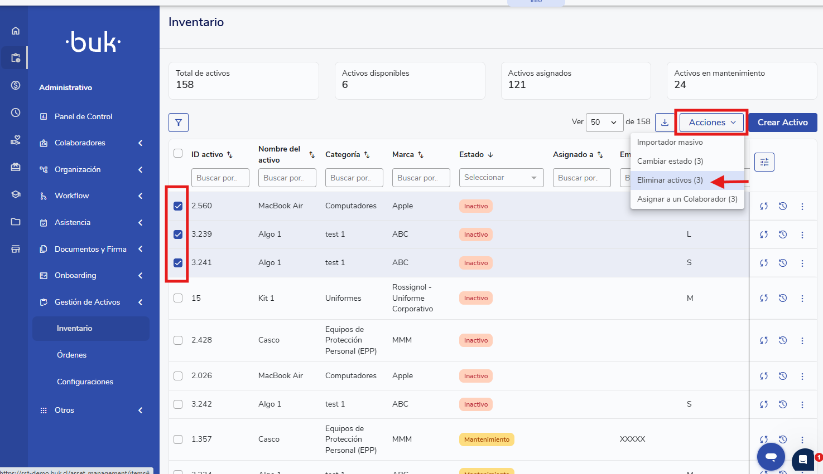Click the home icon in left rail
The height and width of the screenshot is (474, 823).
[x=16, y=31]
